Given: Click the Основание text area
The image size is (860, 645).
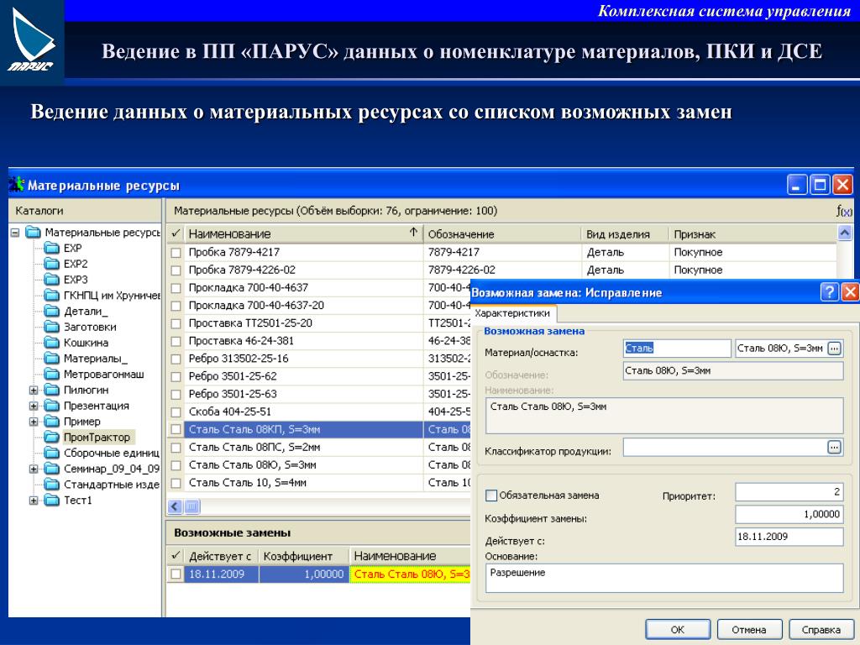Looking at the screenshot, I should [664, 578].
